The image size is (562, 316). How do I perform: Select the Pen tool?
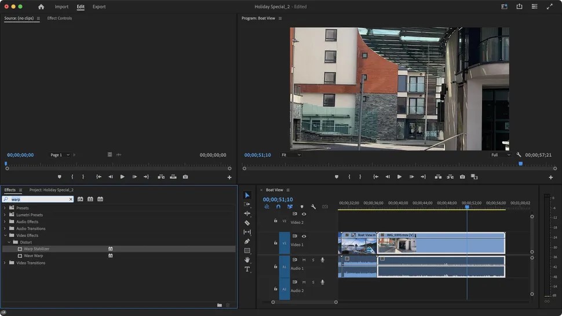[247, 241]
